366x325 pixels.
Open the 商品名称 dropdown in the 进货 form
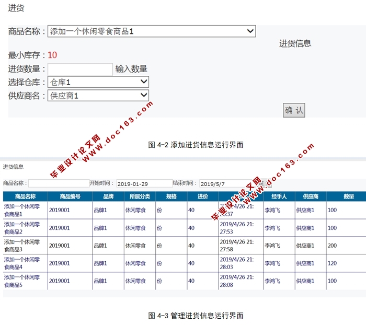[x=152, y=31]
